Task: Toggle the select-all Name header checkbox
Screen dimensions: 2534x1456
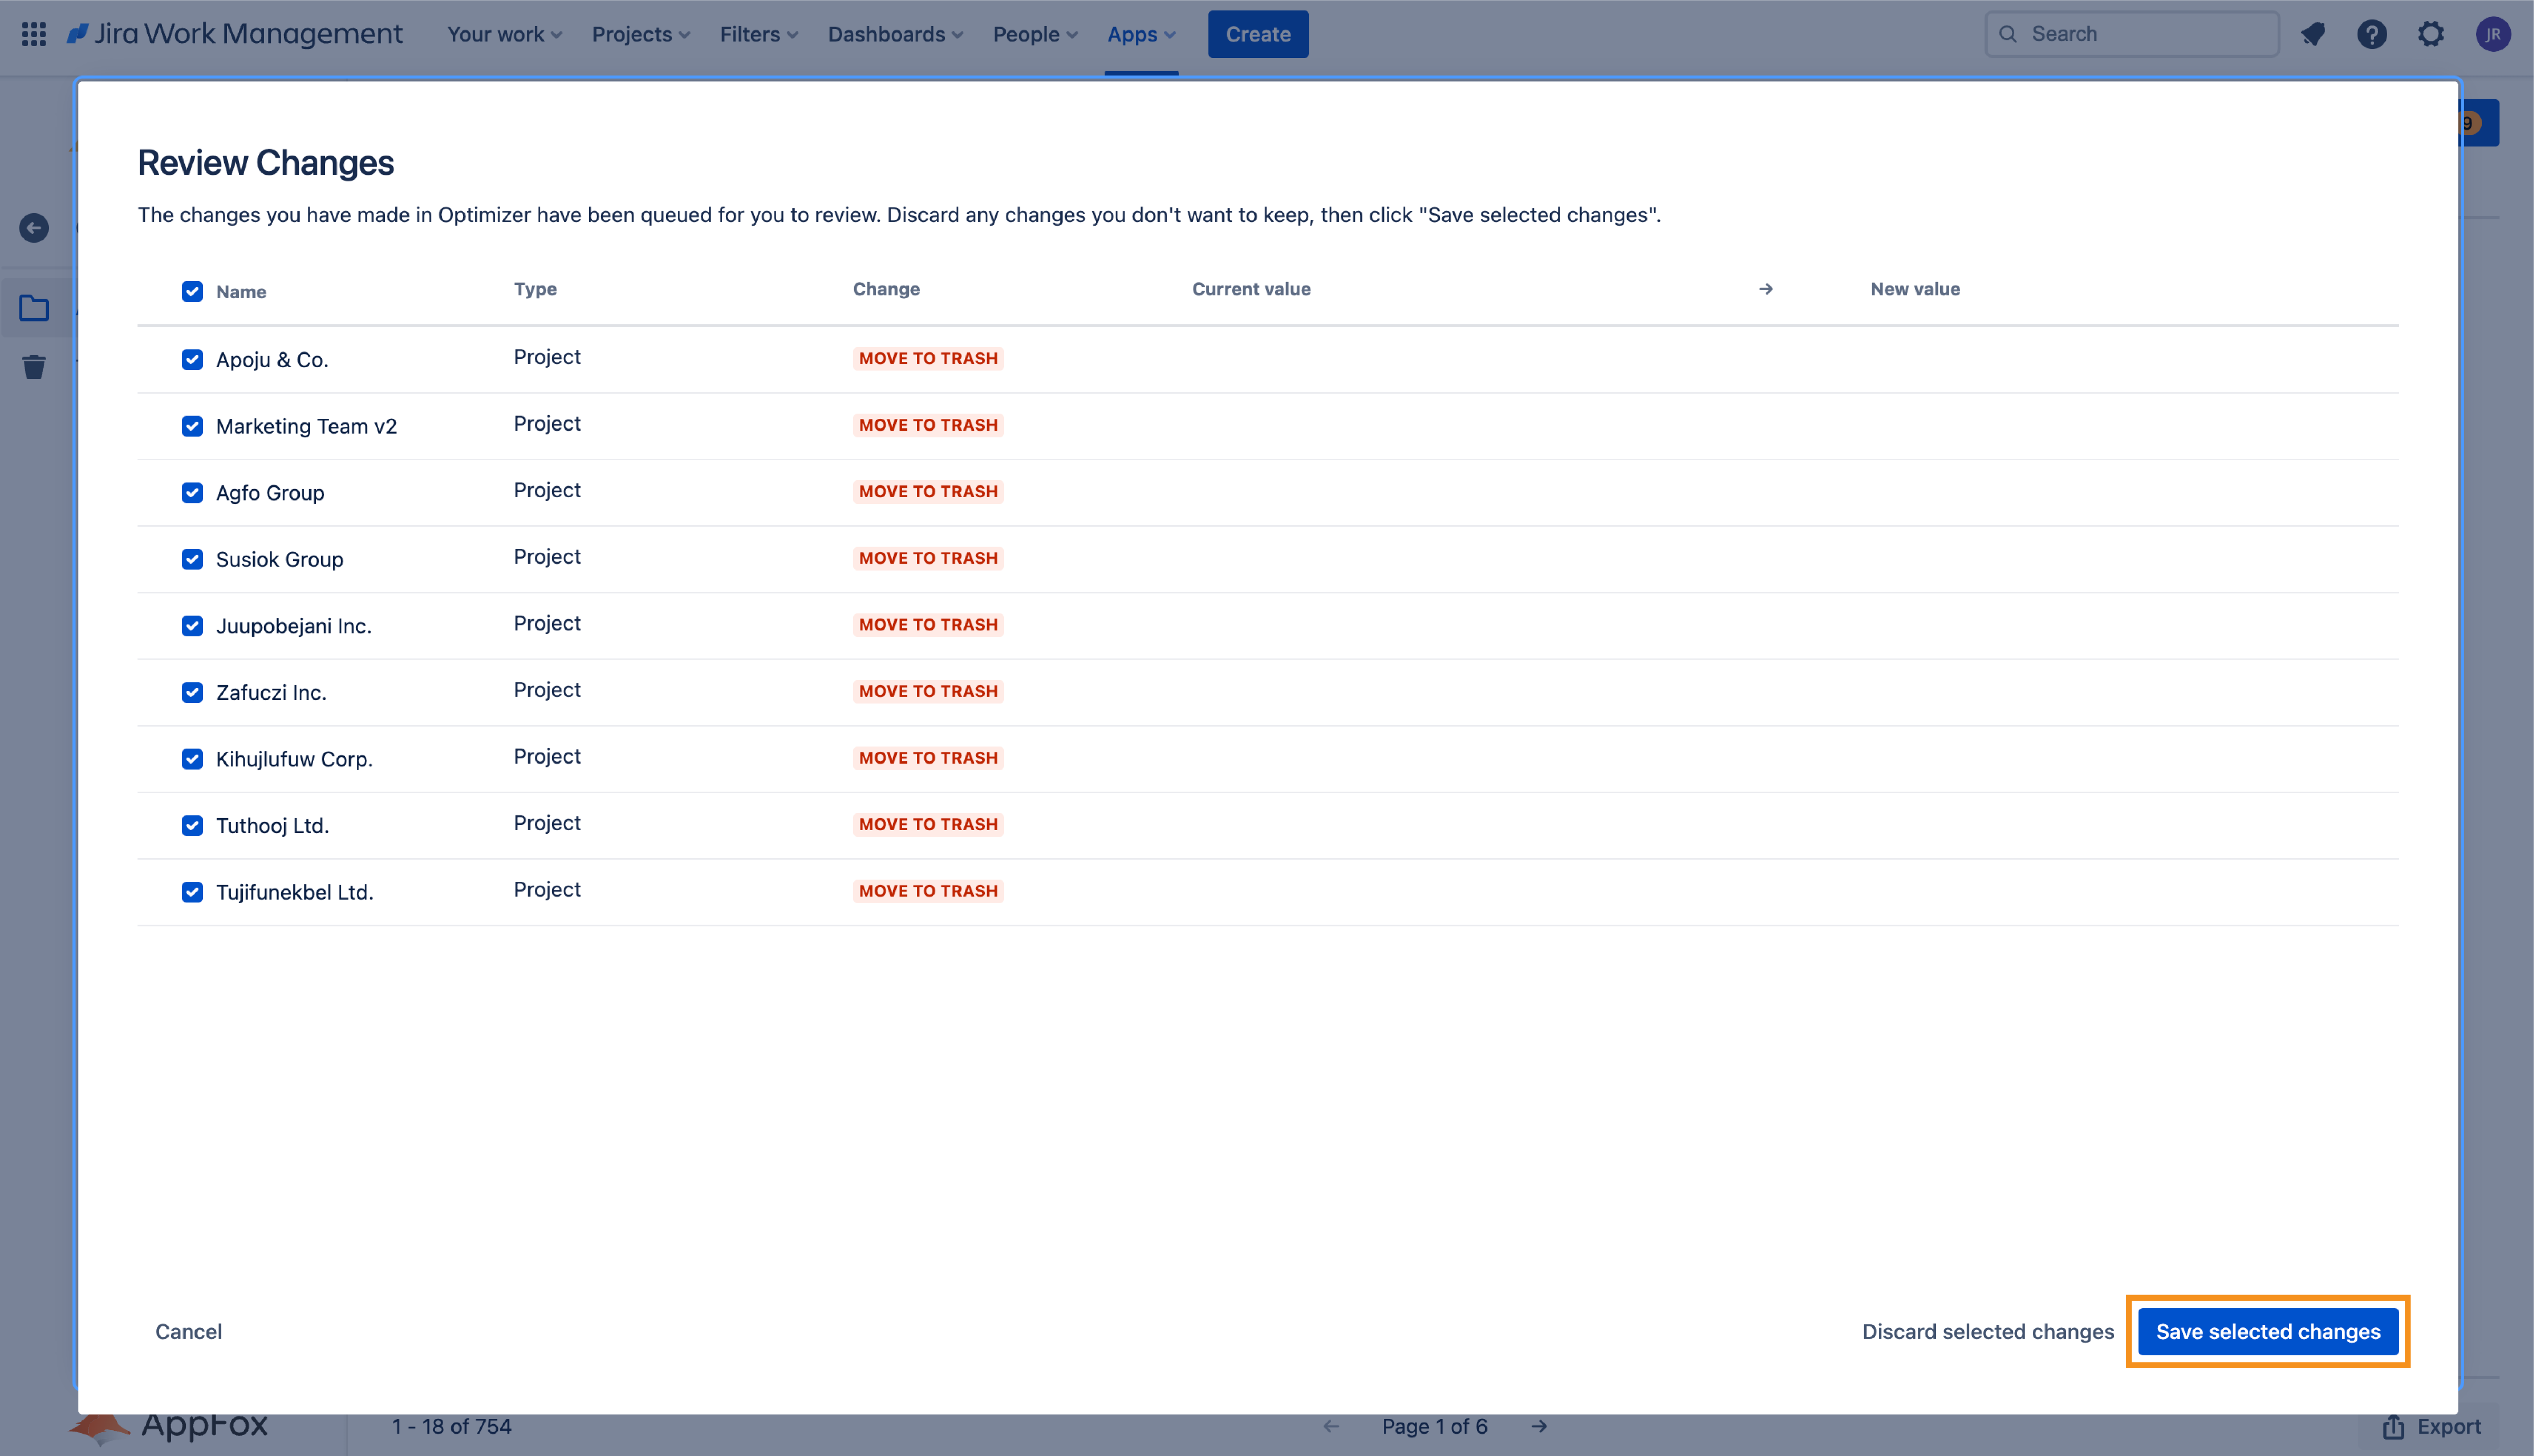Action: [192, 291]
